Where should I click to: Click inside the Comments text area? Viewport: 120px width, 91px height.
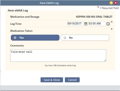coord(58,56)
